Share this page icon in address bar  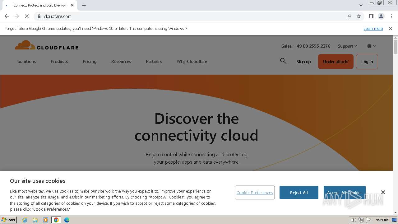pos(349,16)
